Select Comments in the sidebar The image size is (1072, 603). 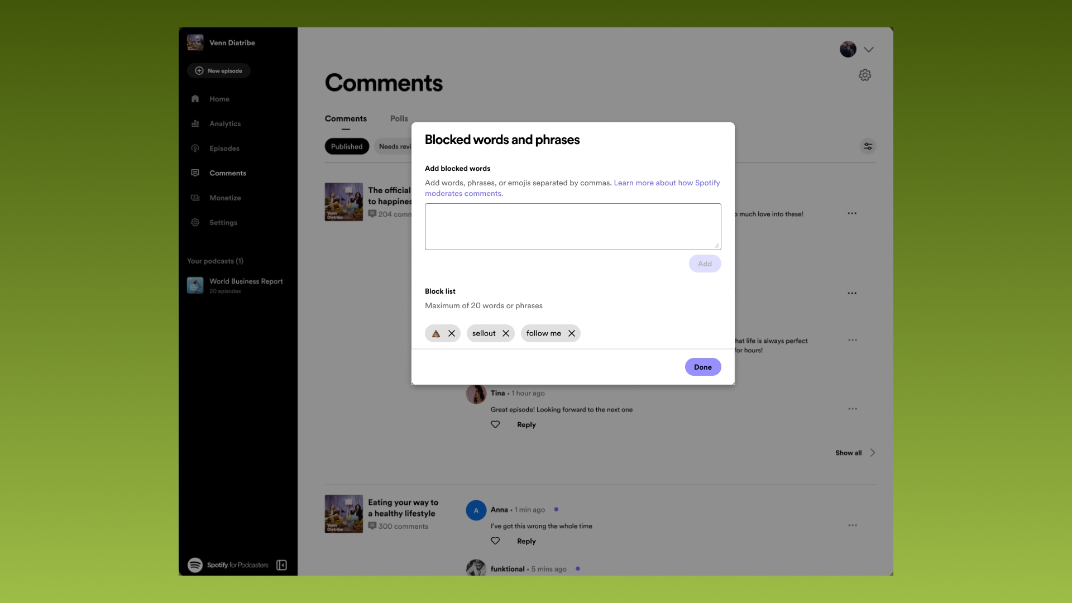228,173
